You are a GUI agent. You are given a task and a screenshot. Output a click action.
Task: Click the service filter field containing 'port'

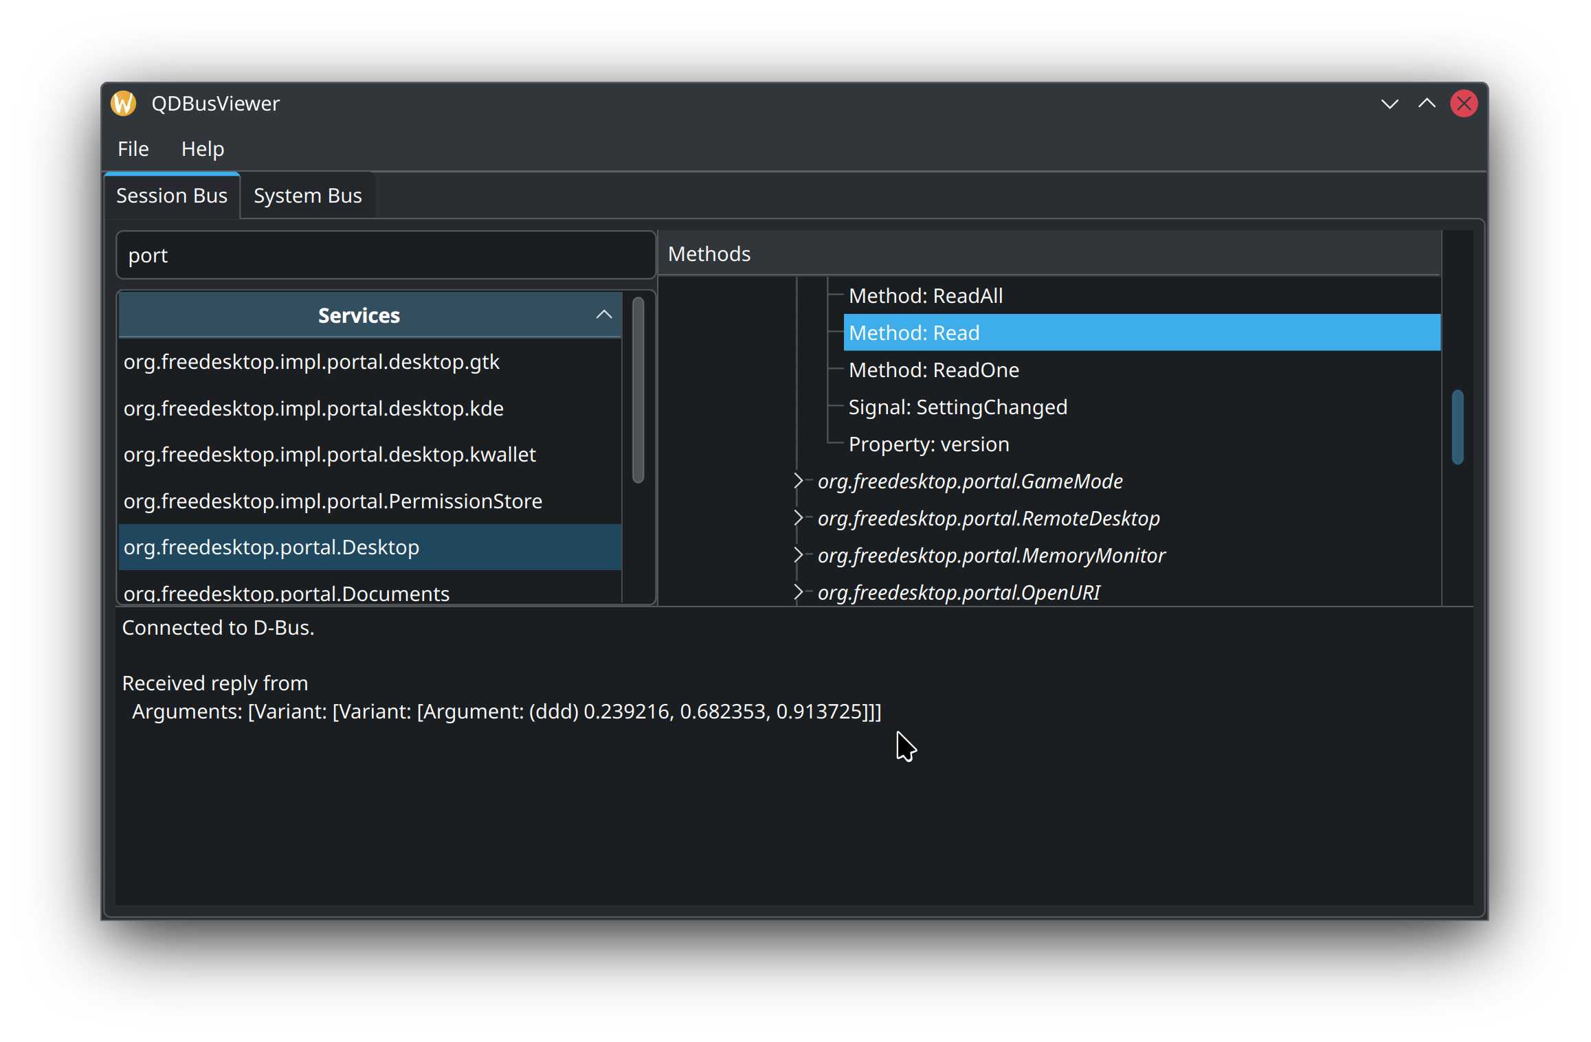[386, 256]
